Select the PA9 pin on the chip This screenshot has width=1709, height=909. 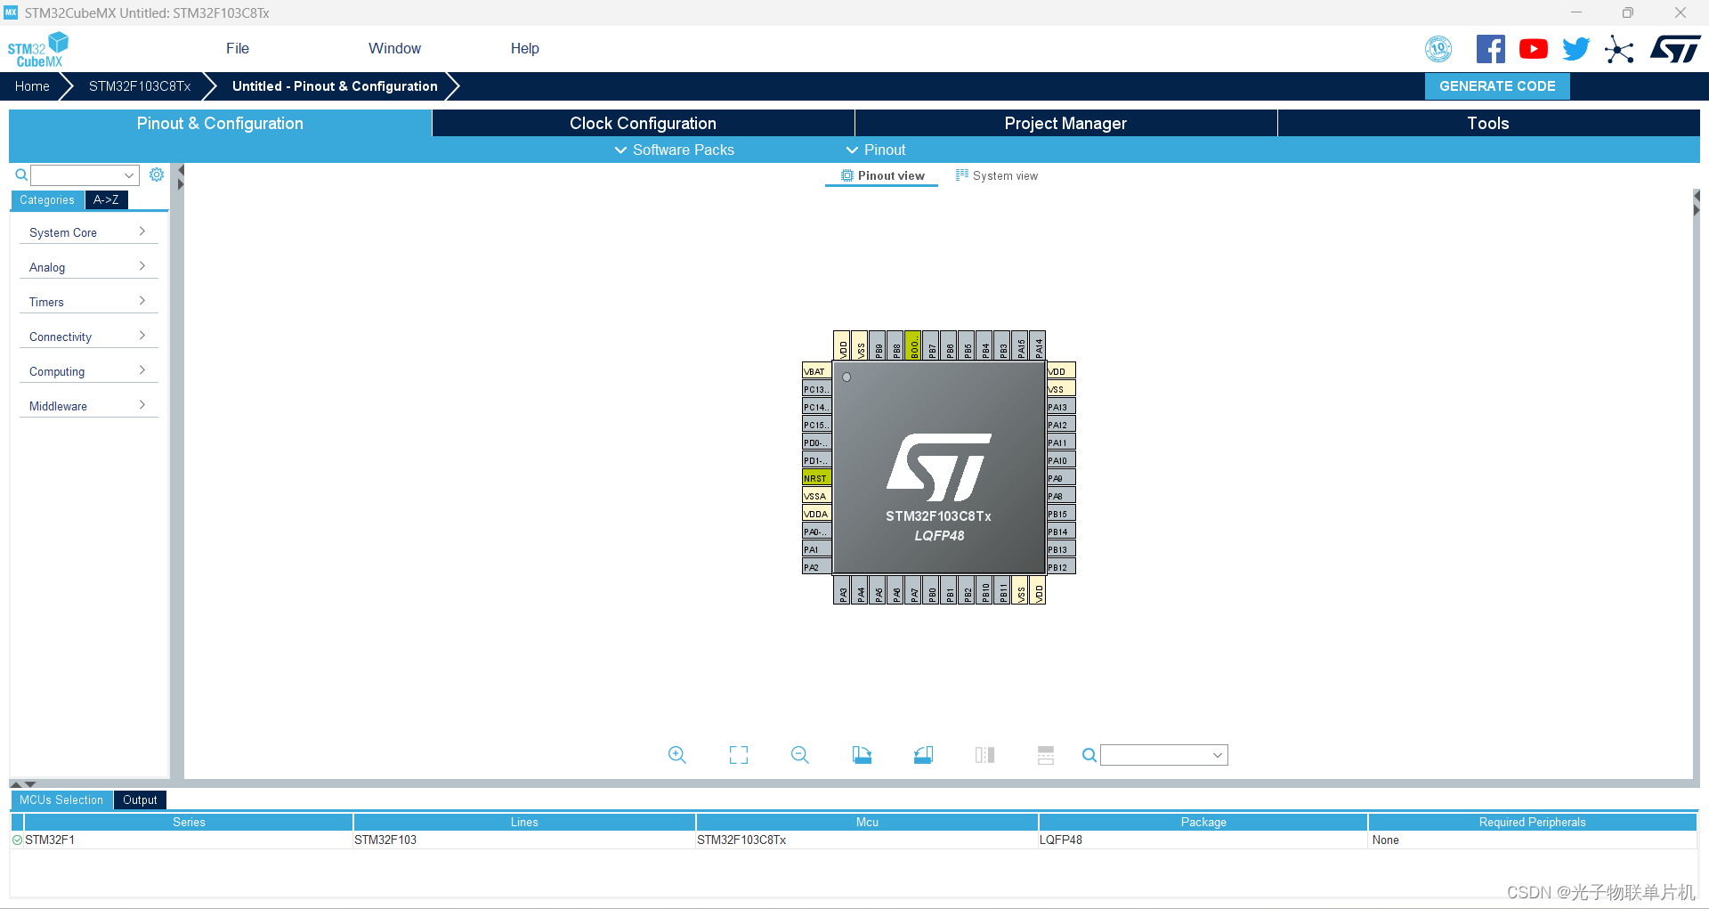[x=1061, y=478]
